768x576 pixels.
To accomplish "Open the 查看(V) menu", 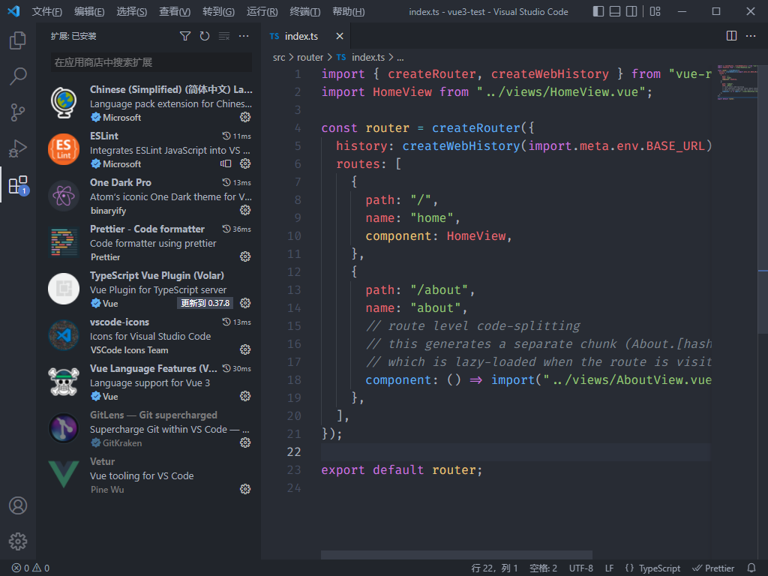I will pyautogui.click(x=175, y=12).
